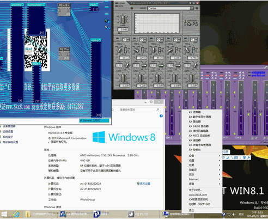Click the Windows Start button
This screenshot has width=268, height=219.
pos(4,214)
